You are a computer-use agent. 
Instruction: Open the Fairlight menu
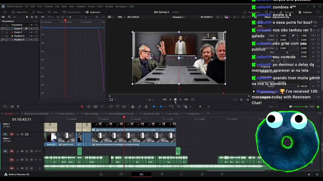109,6
